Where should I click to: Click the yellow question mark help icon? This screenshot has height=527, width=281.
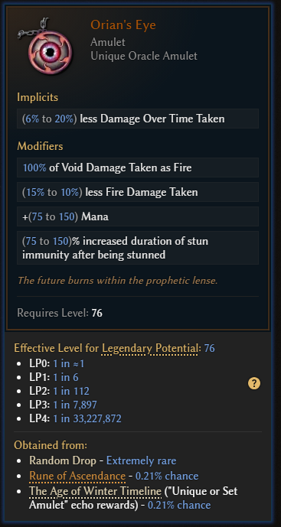click(254, 383)
